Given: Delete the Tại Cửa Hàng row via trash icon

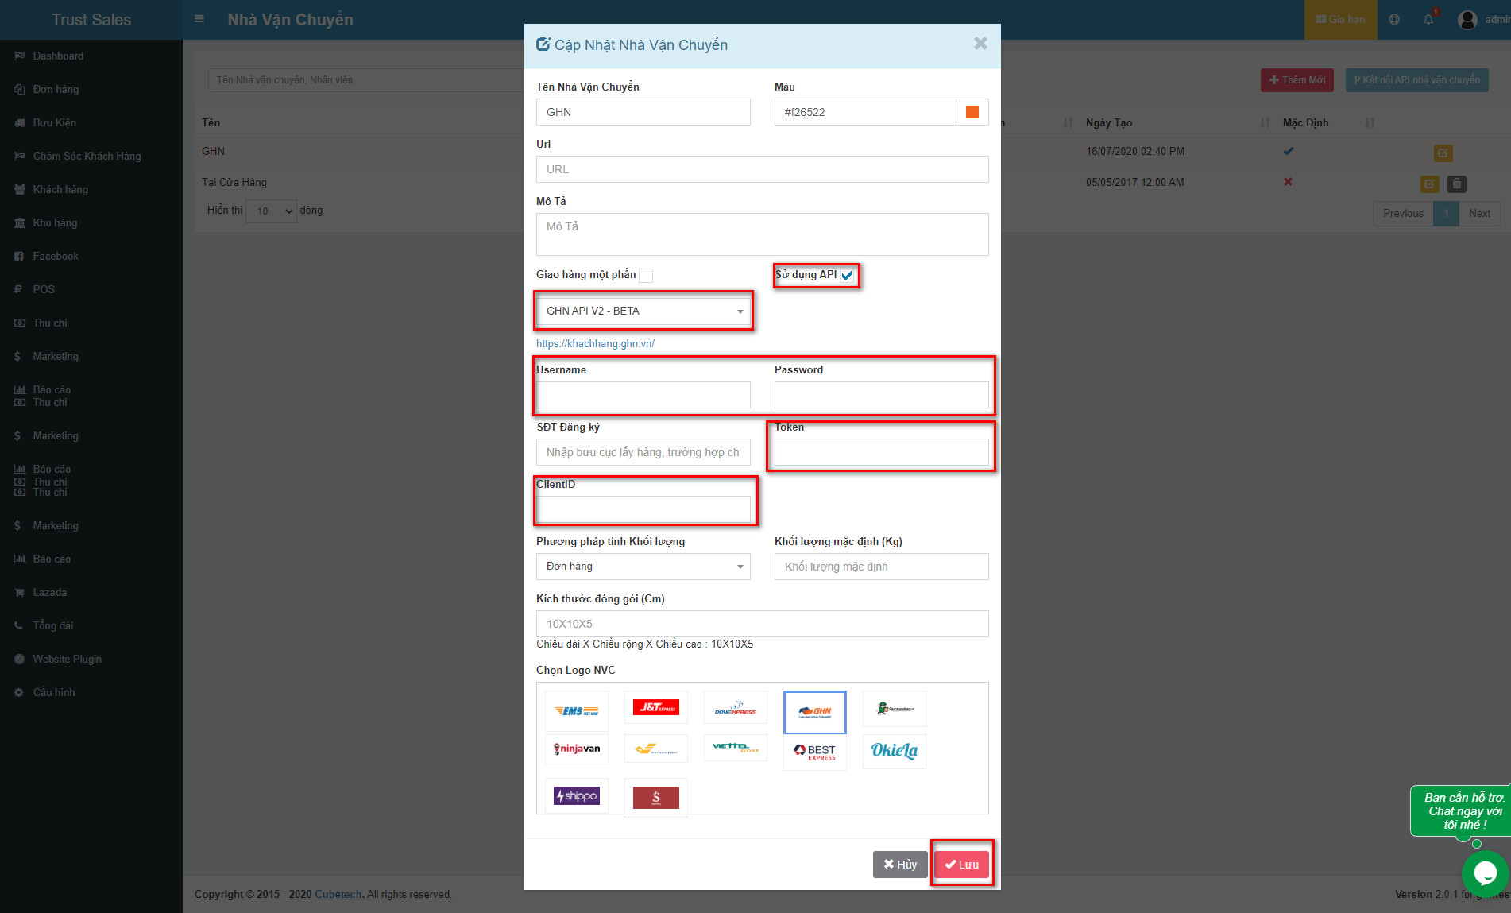Looking at the screenshot, I should click(1456, 184).
